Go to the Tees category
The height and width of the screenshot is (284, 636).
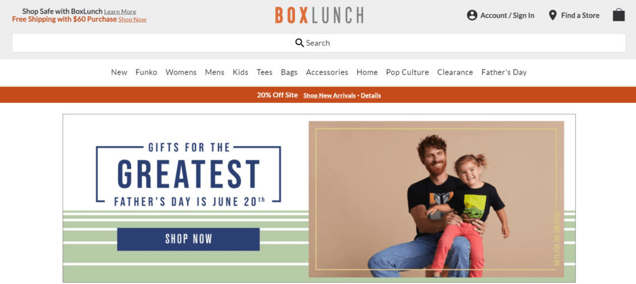[x=265, y=72]
